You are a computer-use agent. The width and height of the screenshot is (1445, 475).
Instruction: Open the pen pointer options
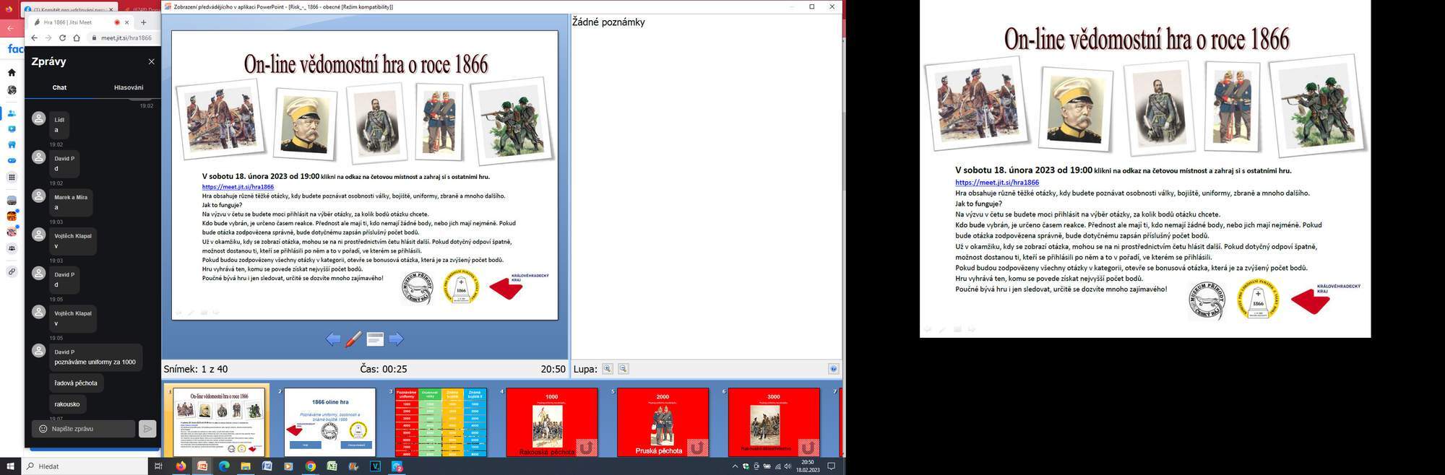353,339
